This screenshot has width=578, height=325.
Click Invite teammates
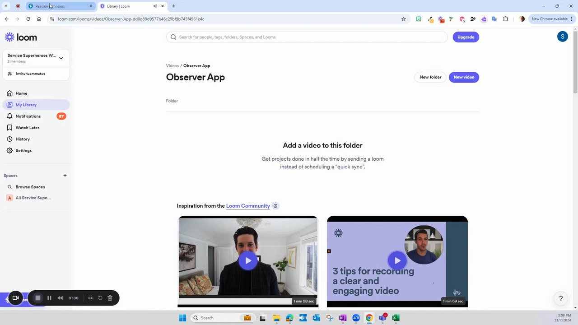(30, 74)
